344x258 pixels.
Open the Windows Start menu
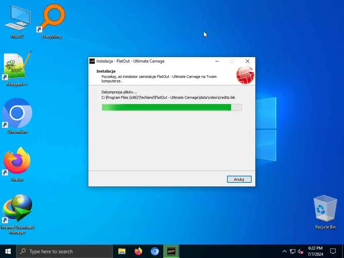8,251
